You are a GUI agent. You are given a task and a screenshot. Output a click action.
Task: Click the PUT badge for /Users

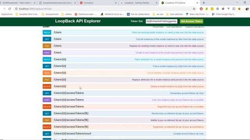pos(47,46)
